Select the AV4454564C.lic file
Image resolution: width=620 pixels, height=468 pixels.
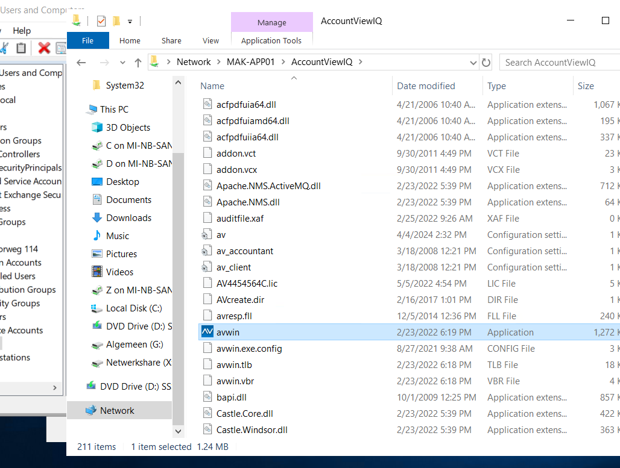247,284
